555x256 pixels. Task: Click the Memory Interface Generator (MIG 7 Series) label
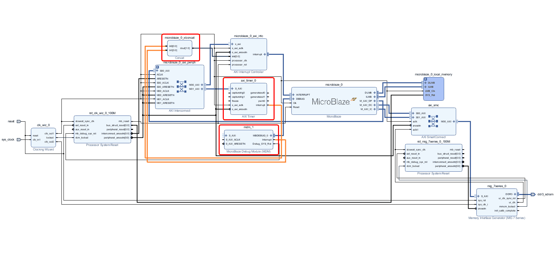click(x=496, y=218)
